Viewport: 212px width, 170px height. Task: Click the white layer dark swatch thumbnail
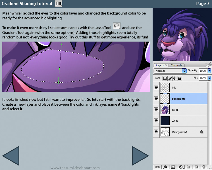(x=165, y=121)
